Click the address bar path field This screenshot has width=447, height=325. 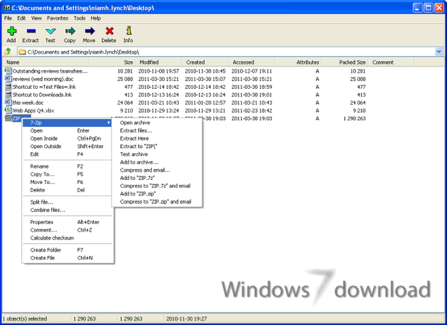point(226,52)
